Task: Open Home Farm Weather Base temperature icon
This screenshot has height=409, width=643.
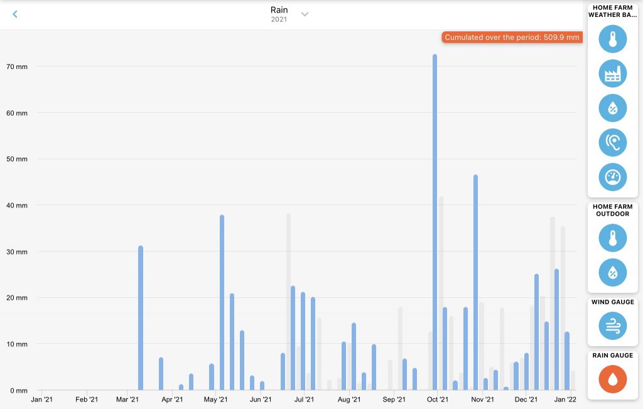Action: [x=612, y=40]
